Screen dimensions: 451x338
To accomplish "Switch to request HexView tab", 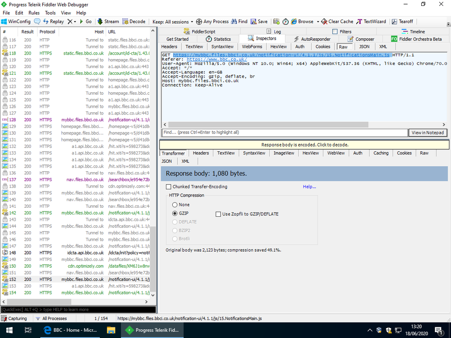I will coord(278,46).
